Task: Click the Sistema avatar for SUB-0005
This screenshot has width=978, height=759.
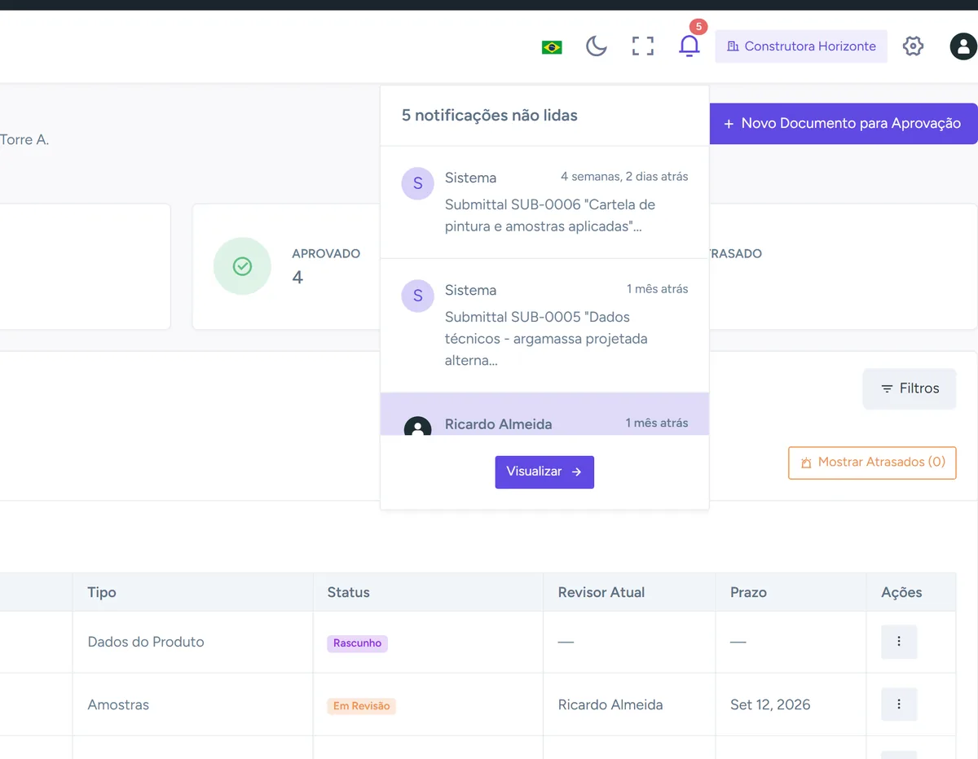Action: click(418, 296)
